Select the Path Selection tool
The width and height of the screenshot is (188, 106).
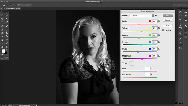(2, 43)
